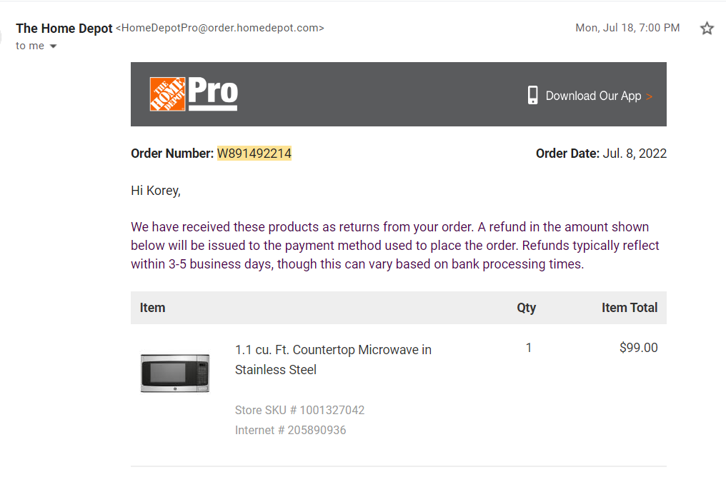The width and height of the screenshot is (726, 482).
Task: Click the Qty column header
Action: (527, 308)
